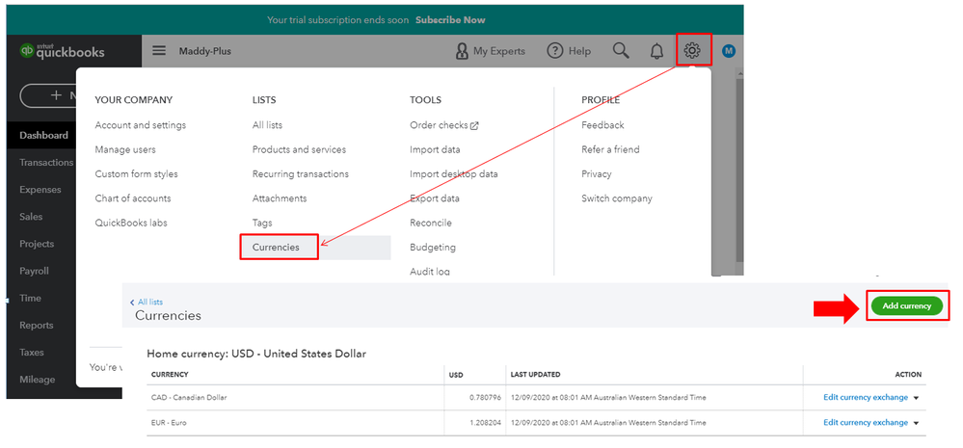Screen dimensions: 963x448
Task: Open Time in the sidebar
Action: click(30, 299)
